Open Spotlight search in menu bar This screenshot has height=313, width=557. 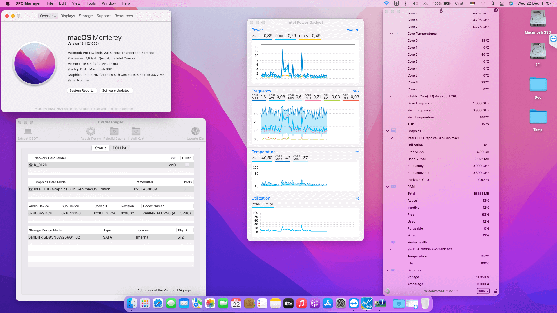(x=492, y=3)
